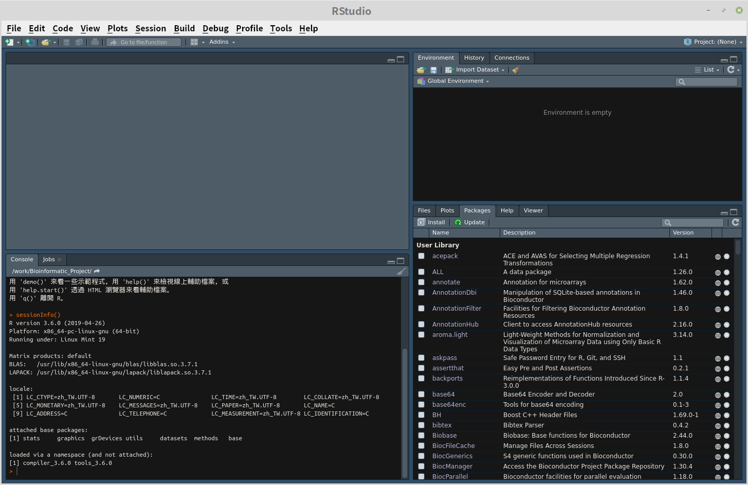Save the current environment with the disk icon
Viewport: 748px width, 485px height.
click(433, 69)
